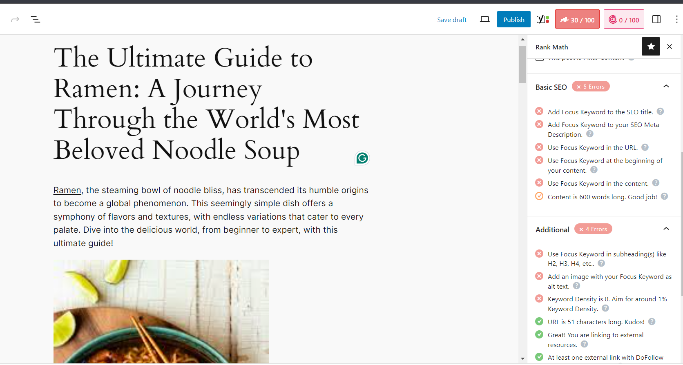Click the Grammarly icon in the title

(x=362, y=158)
